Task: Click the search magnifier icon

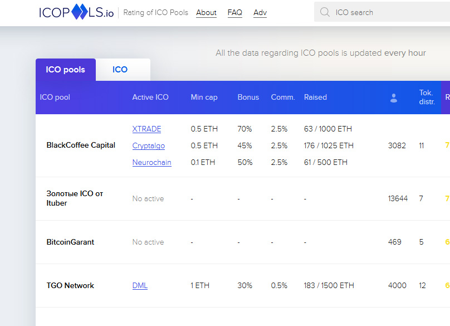Action: 325,12
